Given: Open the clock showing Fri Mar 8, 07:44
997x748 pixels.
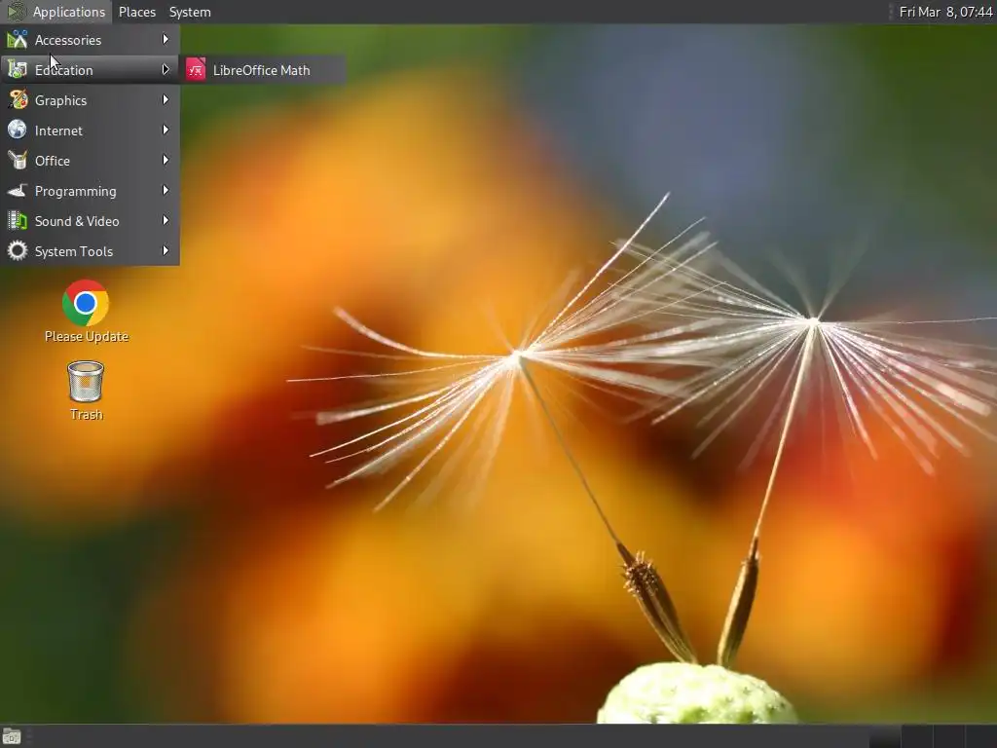Looking at the screenshot, I should click(944, 12).
